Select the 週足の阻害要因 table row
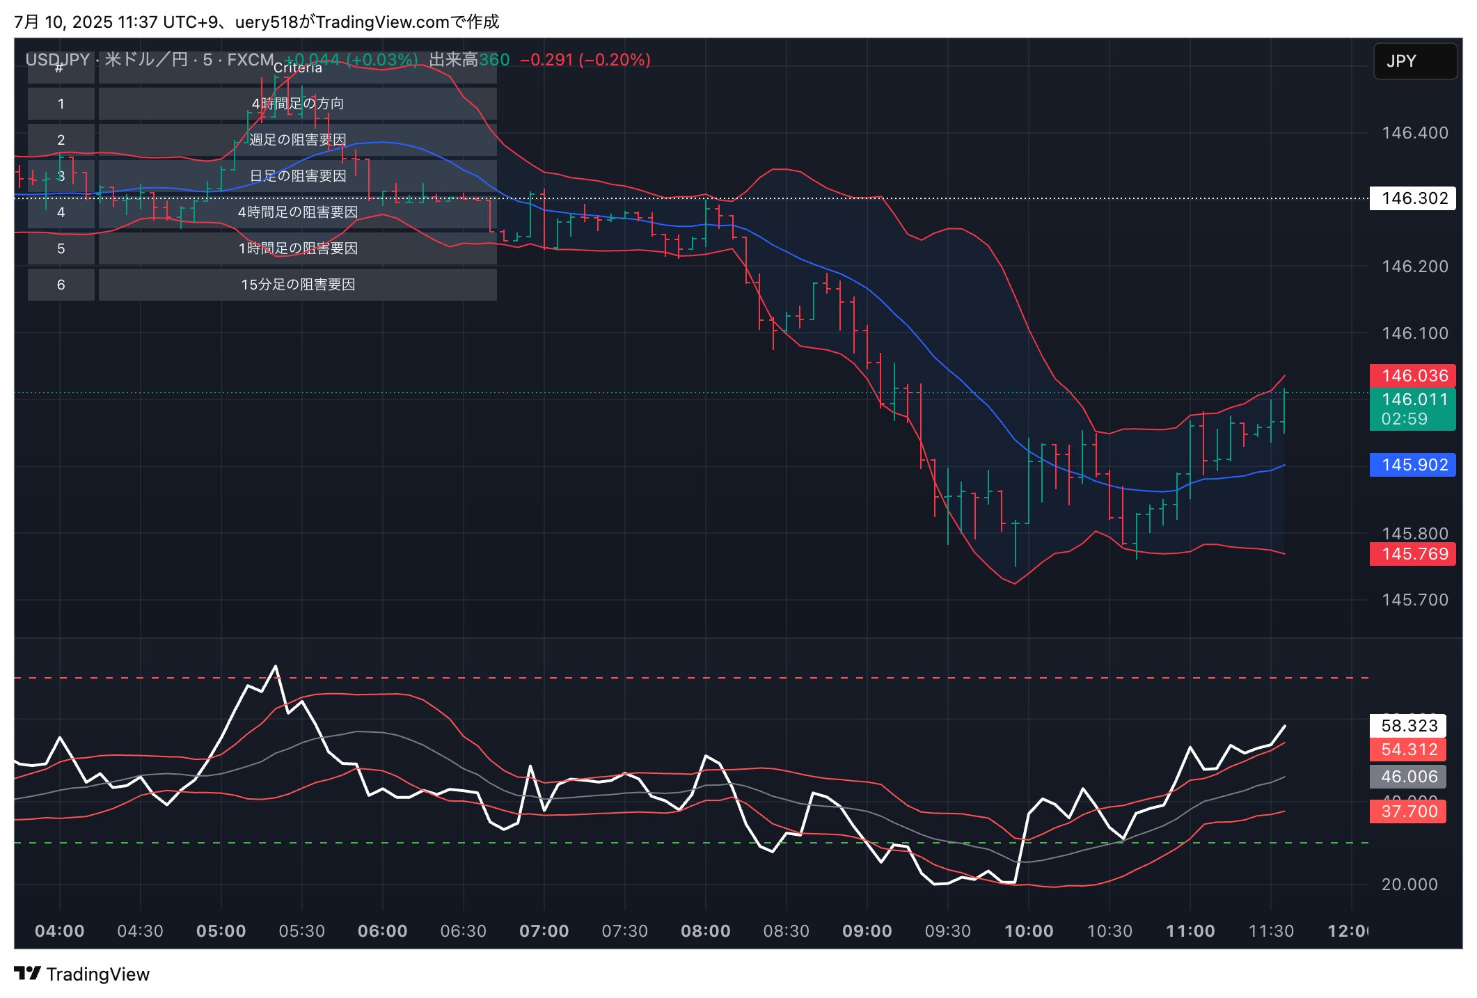1477x998 pixels. click(297, 140)
